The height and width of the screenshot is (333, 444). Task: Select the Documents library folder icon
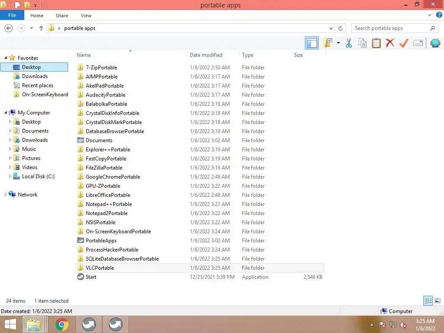click(x=80, y=140)
